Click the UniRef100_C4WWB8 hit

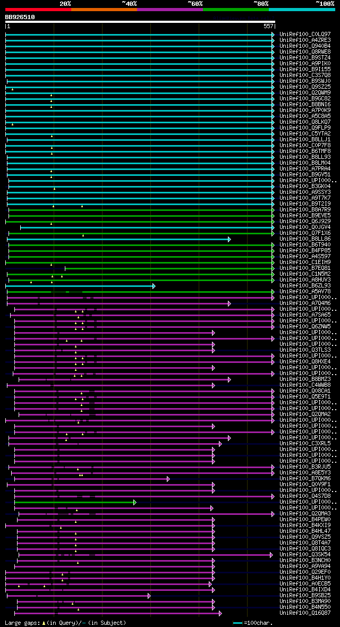click(305, 385)
